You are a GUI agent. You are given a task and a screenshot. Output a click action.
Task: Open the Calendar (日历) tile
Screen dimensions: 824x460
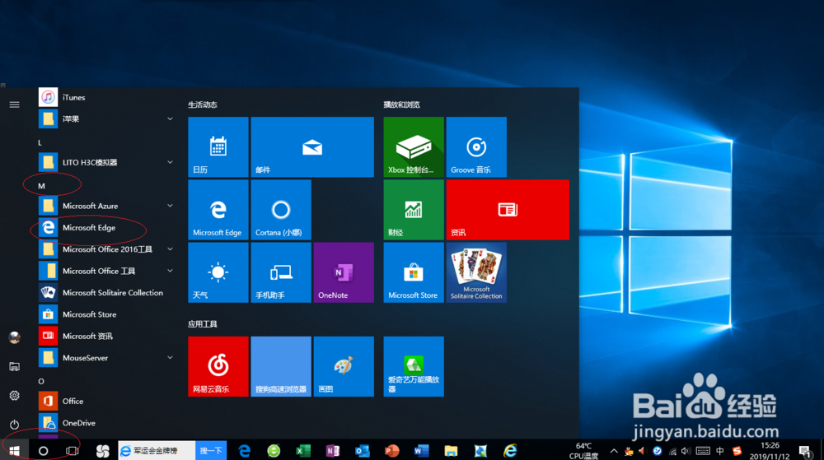(x=218, y=146)
